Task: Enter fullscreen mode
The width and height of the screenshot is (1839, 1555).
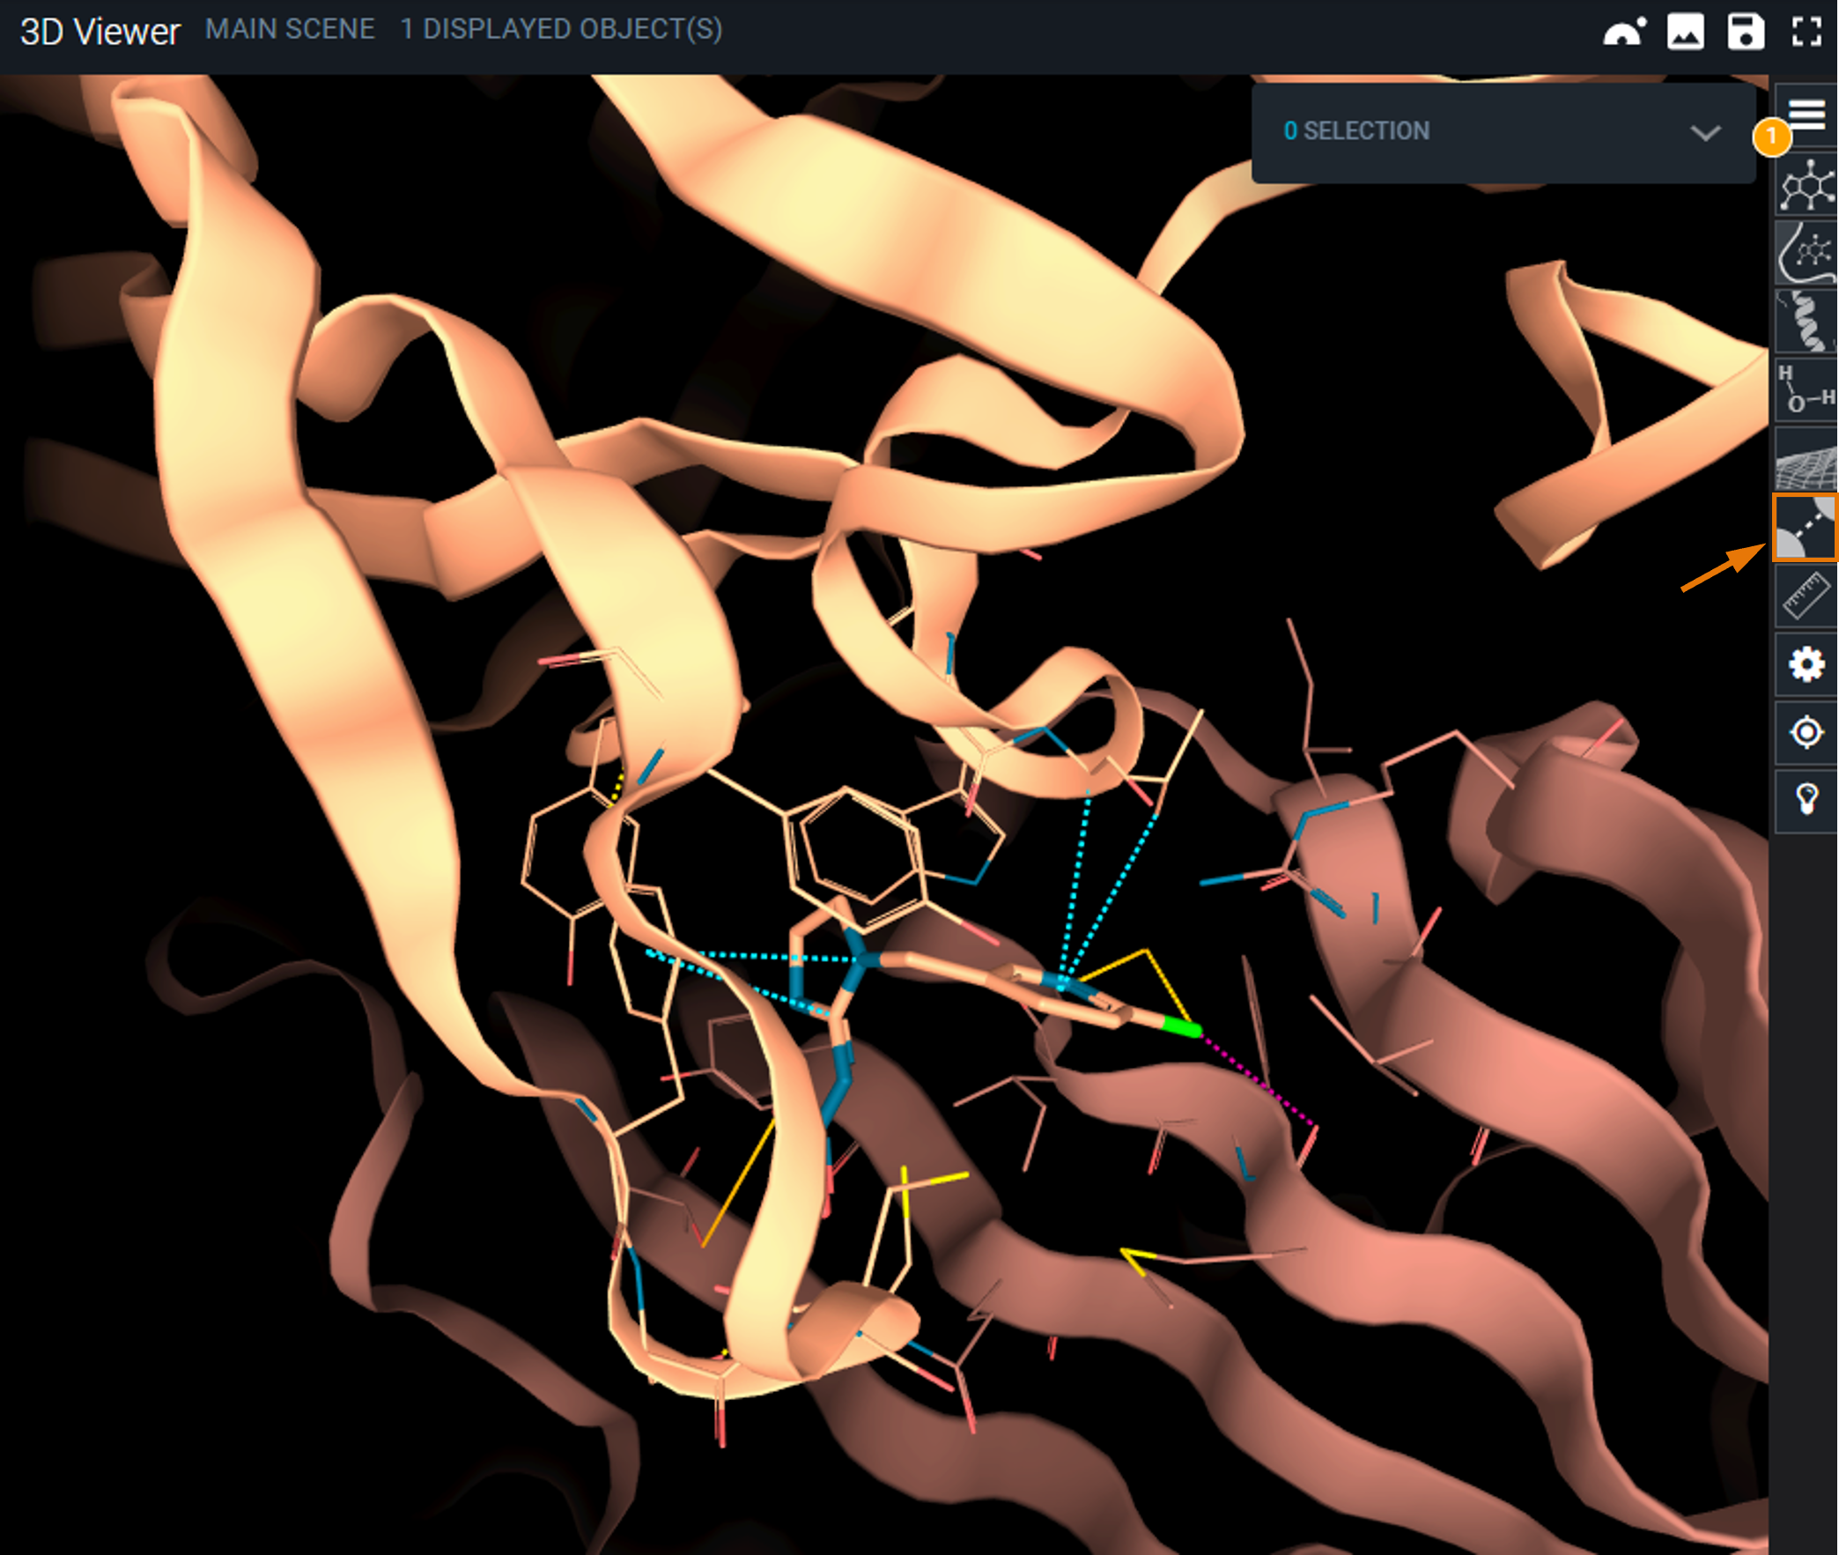Action: click(x=1806, y=33)
